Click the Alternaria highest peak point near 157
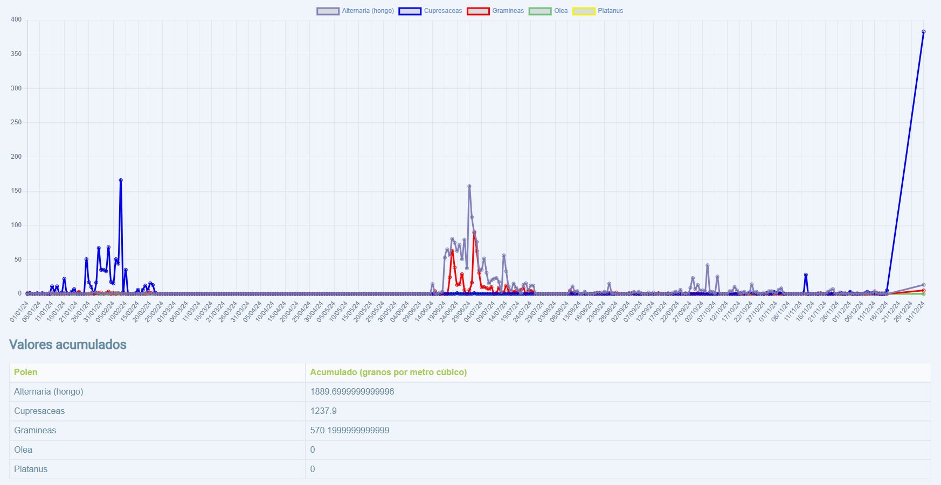The width and height of the screenshot is (941, 485). [x=469, y=186]
